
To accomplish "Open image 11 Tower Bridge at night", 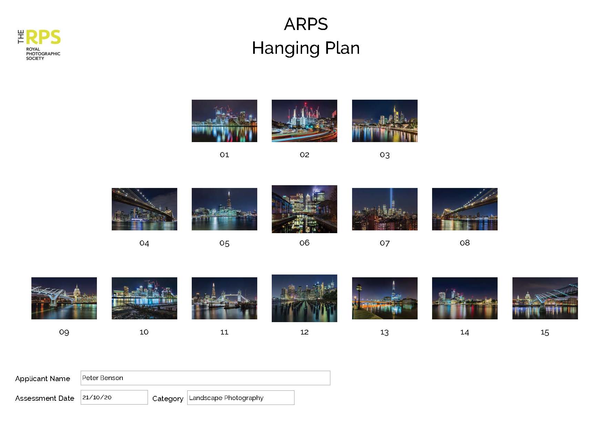I will click(x=224, y=298).
